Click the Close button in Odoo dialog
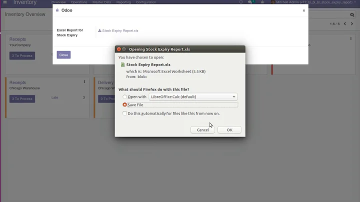360x202 pixels. coord(63,55)
